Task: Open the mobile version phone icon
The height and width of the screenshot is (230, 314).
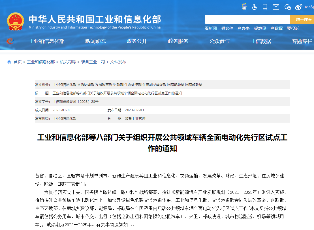Action: point(265,7)
